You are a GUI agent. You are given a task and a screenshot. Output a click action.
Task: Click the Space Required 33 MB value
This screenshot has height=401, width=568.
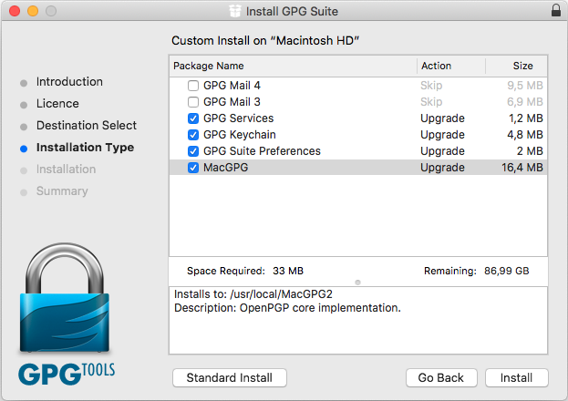[288, 271]
